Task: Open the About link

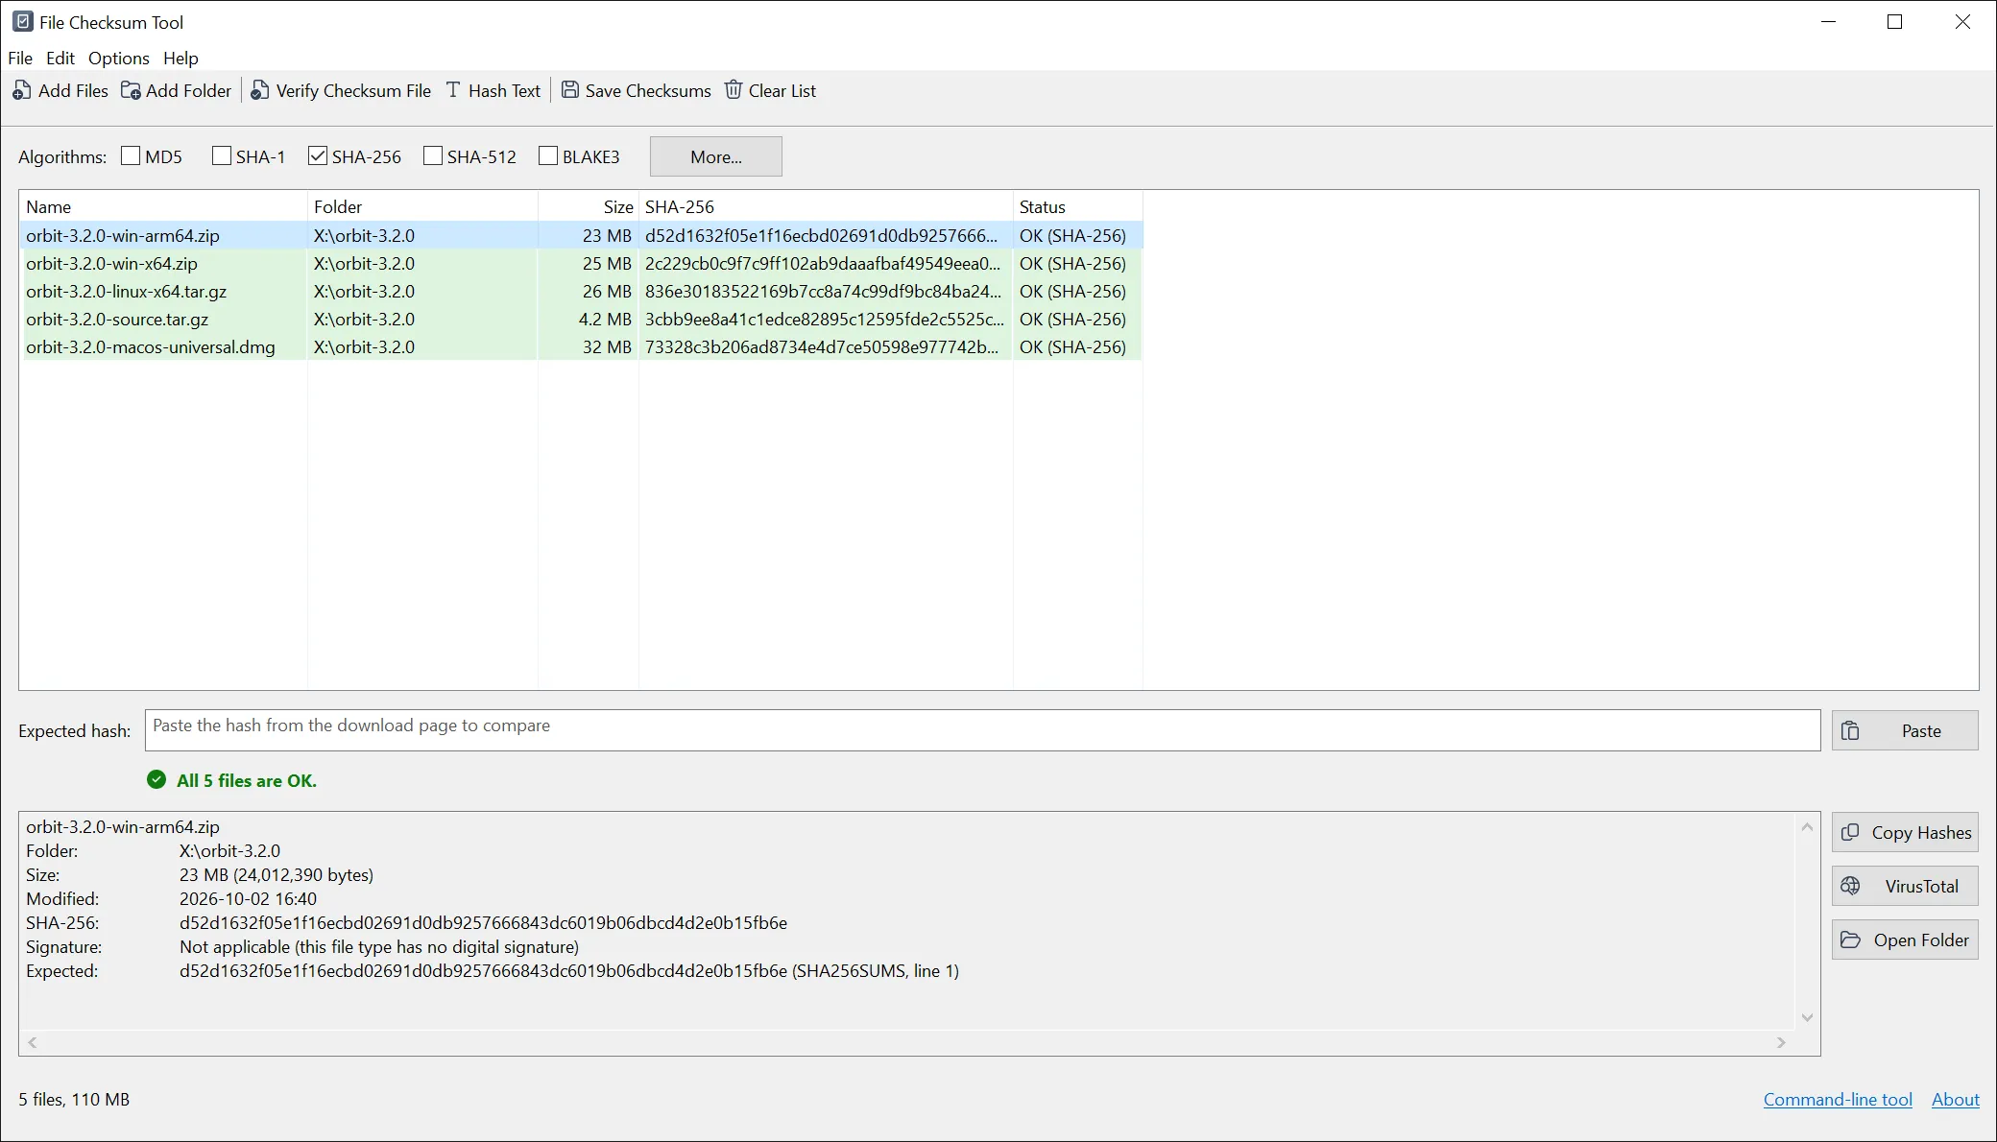Action: click(1956, 1100)
